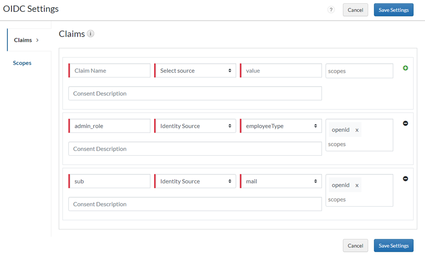Screen dimensions: 425x256
Task: Remove the admin_role claim row
Action: (406, 123)
